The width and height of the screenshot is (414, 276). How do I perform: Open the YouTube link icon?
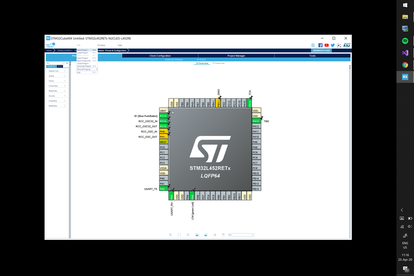(327, 45)
